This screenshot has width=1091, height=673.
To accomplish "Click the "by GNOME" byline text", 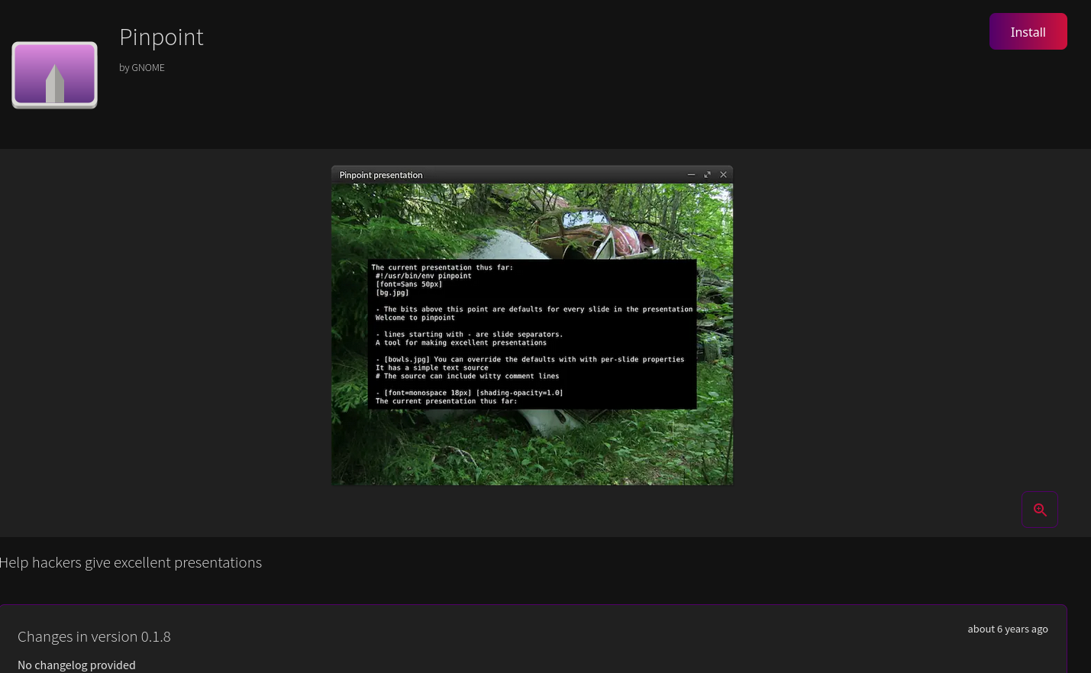I will point(141,67).
